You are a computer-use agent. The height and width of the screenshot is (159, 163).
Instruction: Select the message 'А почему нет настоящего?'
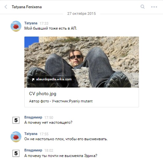tap(48, 122)
